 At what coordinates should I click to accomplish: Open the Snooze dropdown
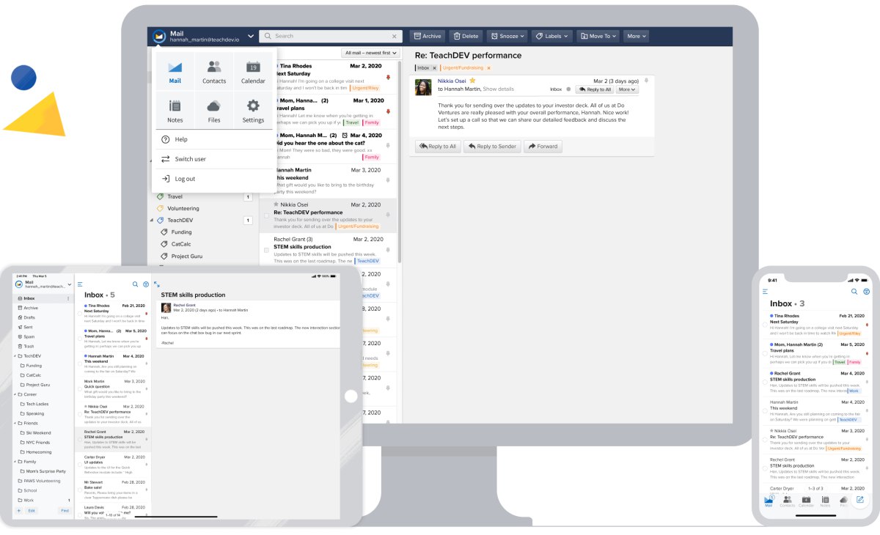pyautogui.click(x=507, y=36)
